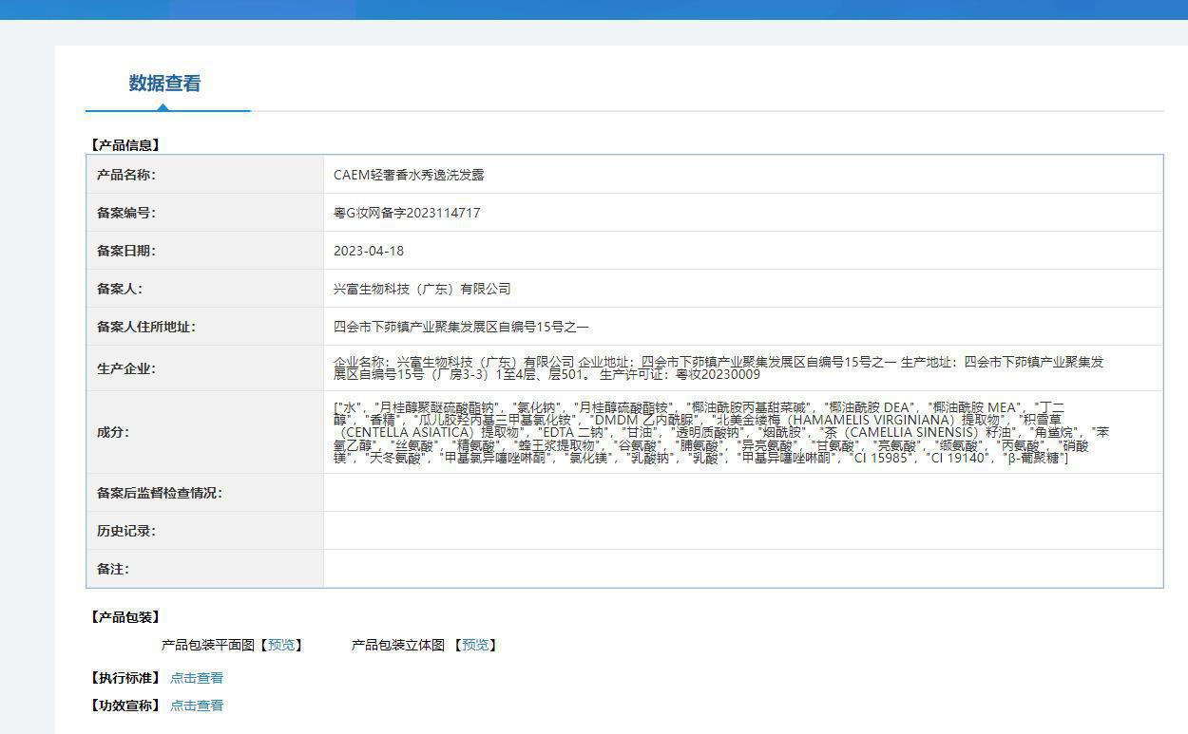
Task: Click the address 四会市下茆镇产业聚集发展区自编号15号之一
Action: (461, 327)
